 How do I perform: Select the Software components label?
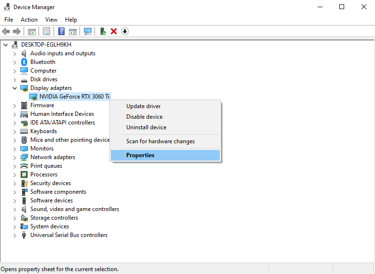(58, 192)
